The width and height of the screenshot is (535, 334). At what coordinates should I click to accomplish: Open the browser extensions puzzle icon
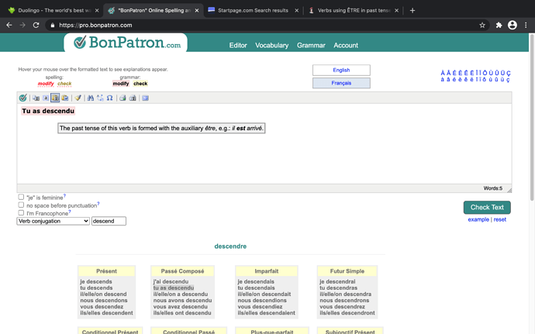[x=499, y=25]
